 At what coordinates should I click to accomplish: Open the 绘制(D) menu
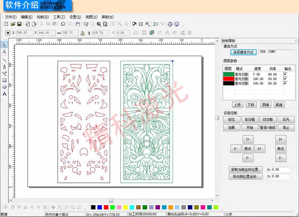[43, 17]
